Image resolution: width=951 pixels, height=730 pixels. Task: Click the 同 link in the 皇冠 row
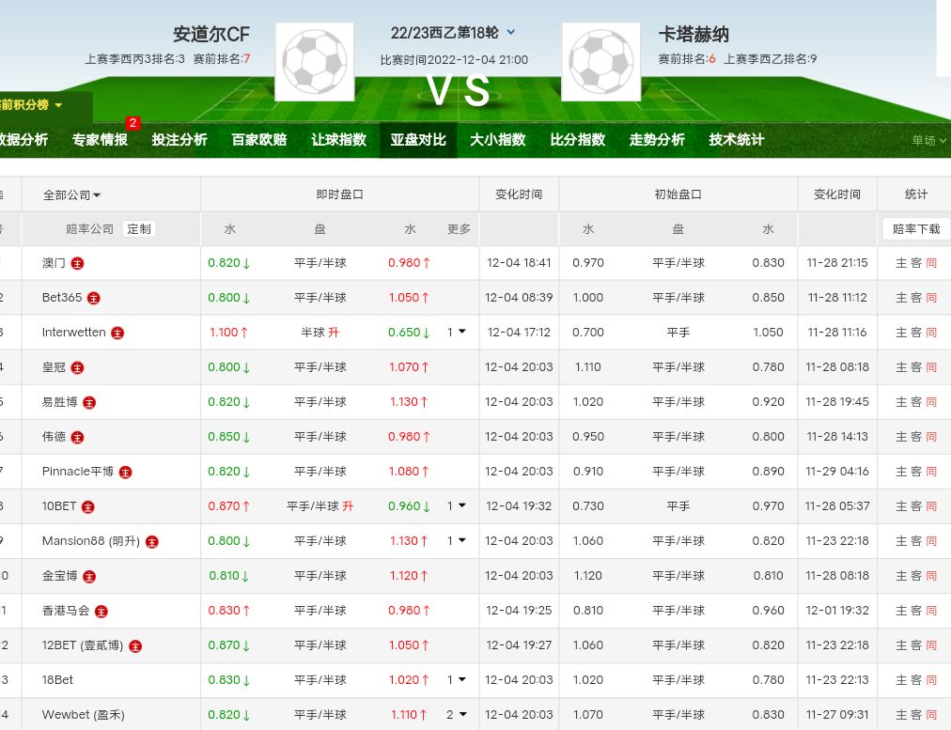931,367
